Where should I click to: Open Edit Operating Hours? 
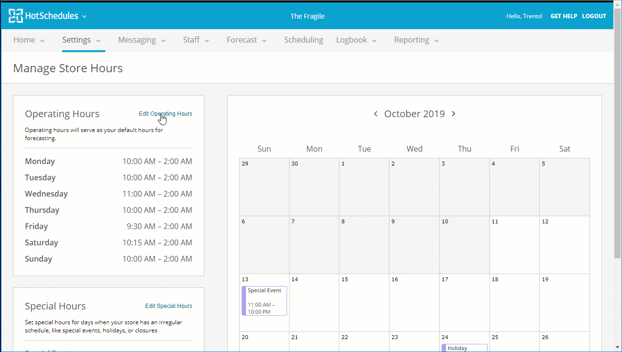click(x=165, y=113)
